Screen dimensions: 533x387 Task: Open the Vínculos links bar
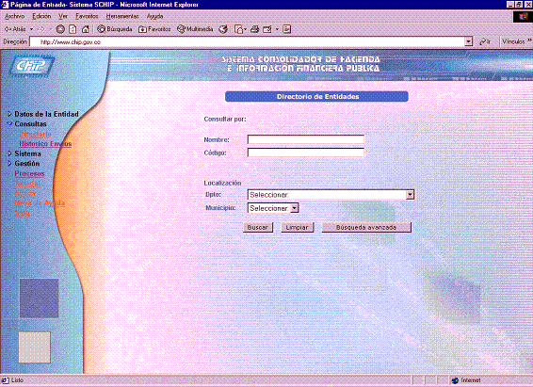click(x=516, y=41)
